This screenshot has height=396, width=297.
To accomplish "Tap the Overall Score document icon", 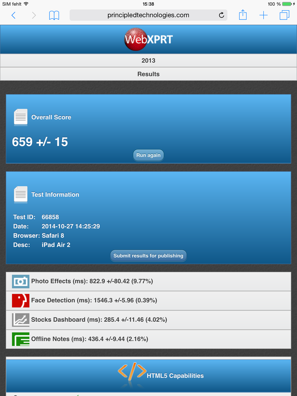I will (21, 117).
